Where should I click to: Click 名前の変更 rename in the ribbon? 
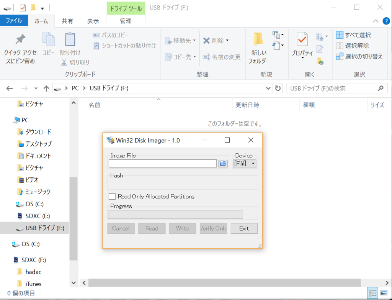[222, 57]
